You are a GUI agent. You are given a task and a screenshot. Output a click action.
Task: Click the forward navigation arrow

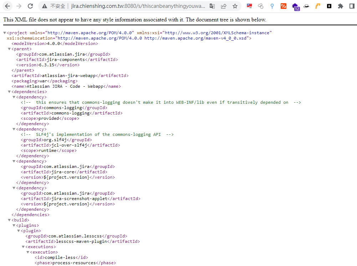[19, 6]
